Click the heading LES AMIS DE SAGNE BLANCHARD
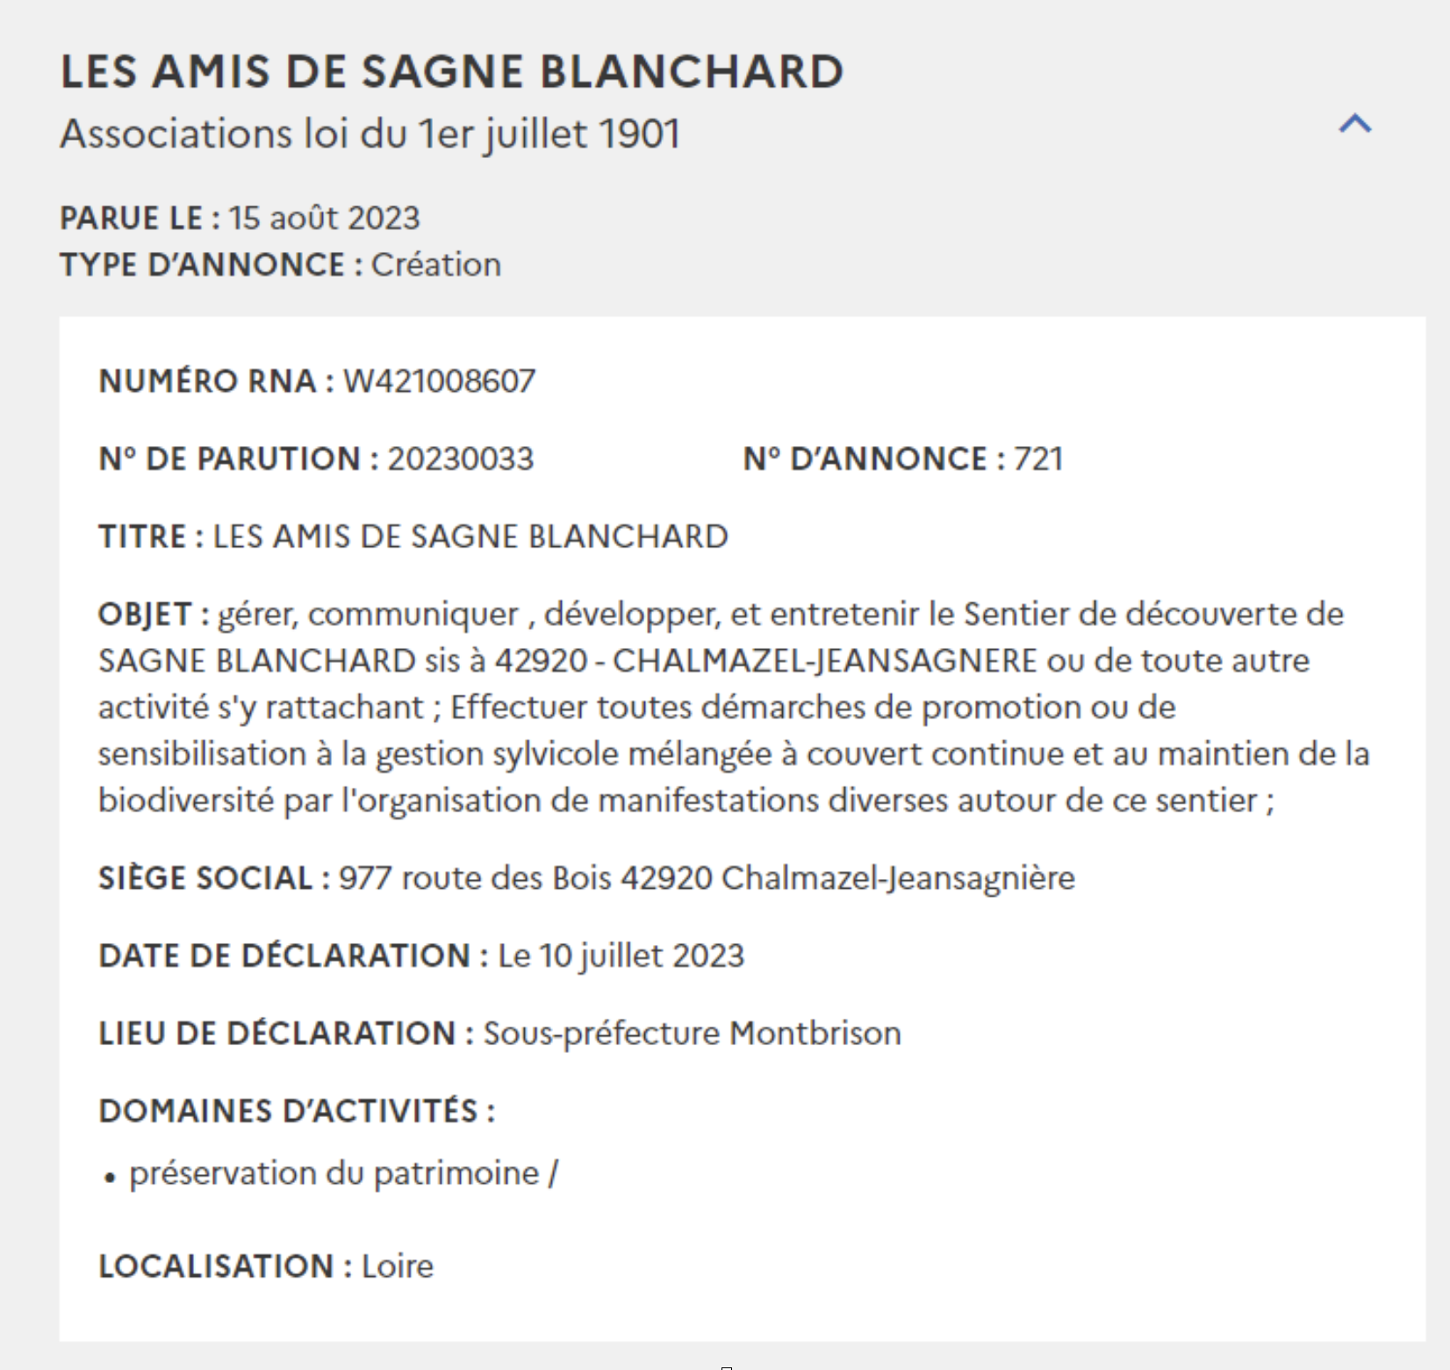Image resolution: width=1450 pixels, height=1370 pixels. coord(452,72)
